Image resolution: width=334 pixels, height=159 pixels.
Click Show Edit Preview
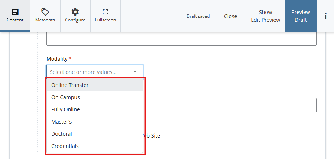click(265, 16)
